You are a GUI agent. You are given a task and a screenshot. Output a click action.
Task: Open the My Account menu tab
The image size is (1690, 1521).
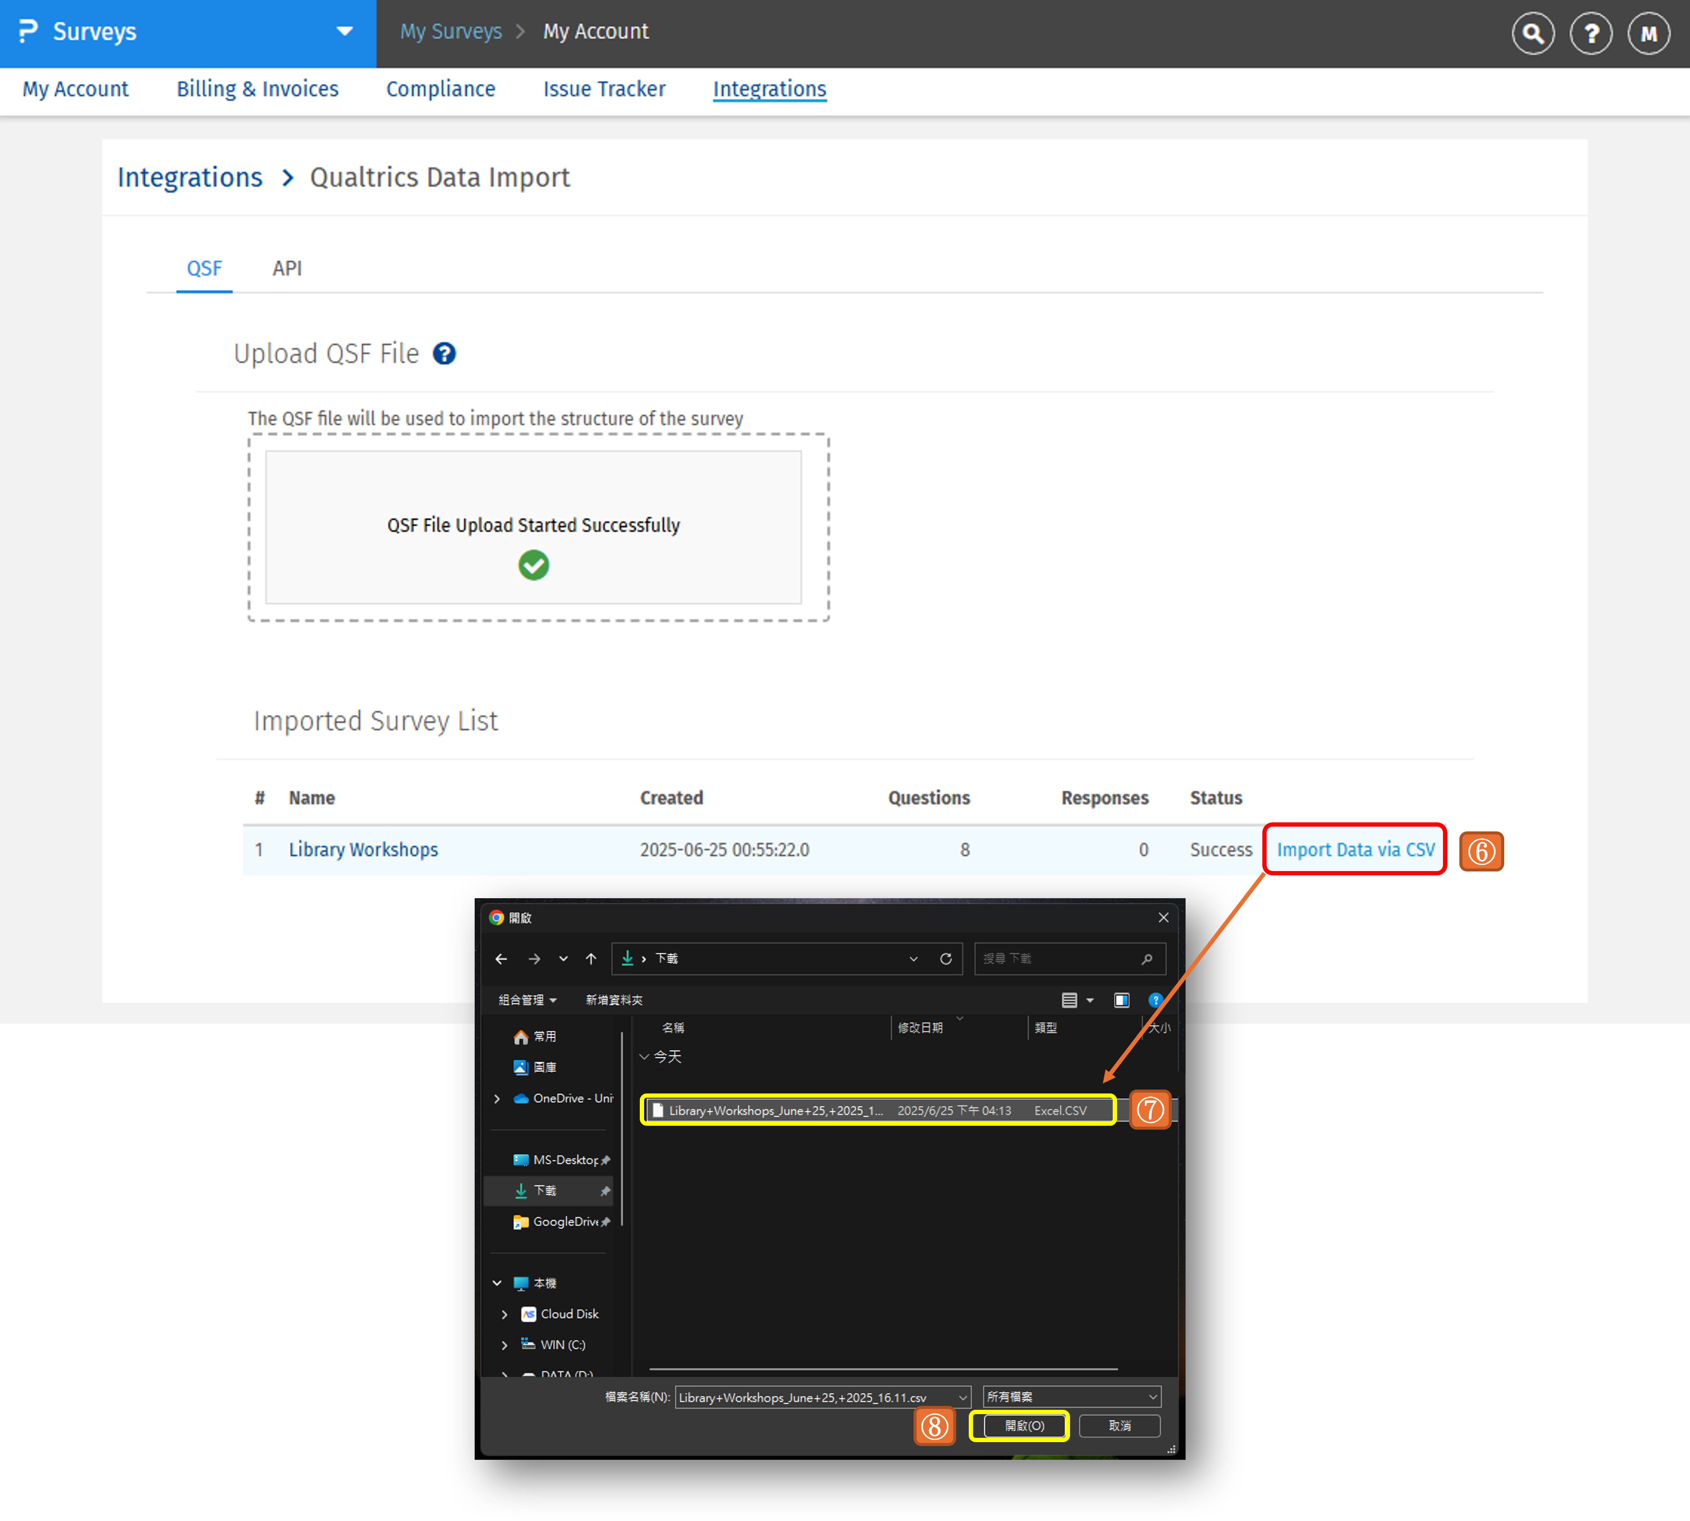[75, 89]
